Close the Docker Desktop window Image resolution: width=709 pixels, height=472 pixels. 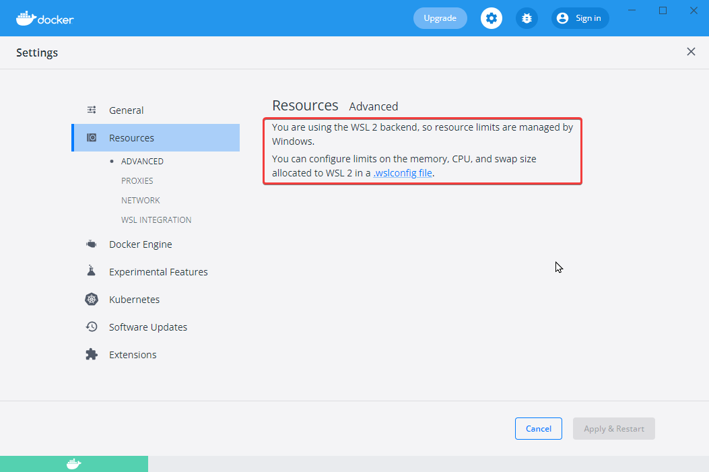(694, 10)
